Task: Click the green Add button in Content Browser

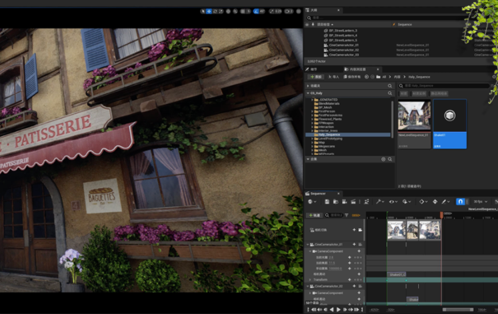Action: point(316,77)
